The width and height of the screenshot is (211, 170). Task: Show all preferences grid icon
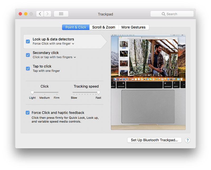61,14
